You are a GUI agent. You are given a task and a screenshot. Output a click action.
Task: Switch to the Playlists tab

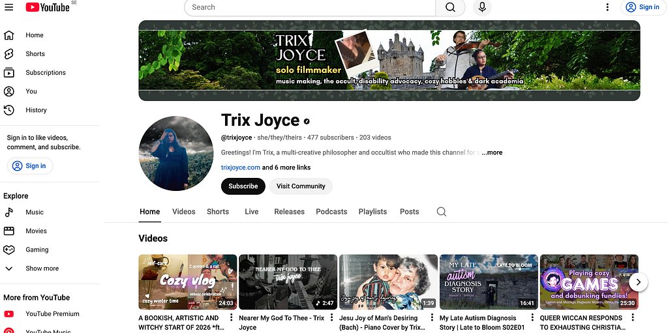point(372,212)
